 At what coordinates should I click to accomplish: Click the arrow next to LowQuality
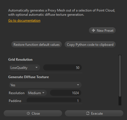point(36,67)
